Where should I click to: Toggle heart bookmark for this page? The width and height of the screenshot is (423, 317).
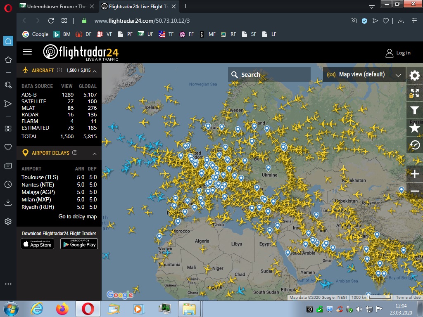tap(386, 21)
